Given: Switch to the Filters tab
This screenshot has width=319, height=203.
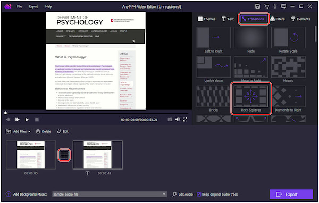Looking at the screenshot, I should [278, 19].
